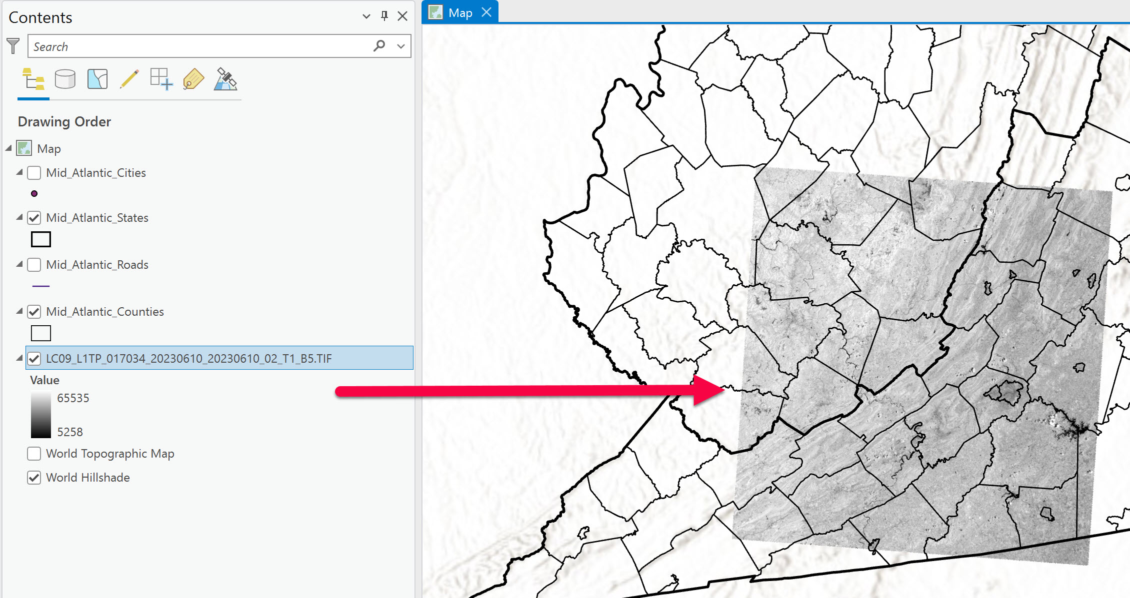Click World Hillshade layer label
Screen dimensions: 1130x598
(x=88, y=478)
